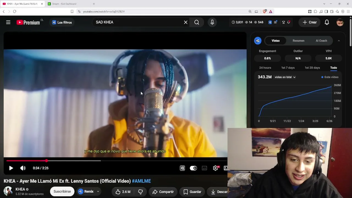The image size is (352, 198).
Task: Open the browser extensions puzzle icon
Action: tap(315, 12)
